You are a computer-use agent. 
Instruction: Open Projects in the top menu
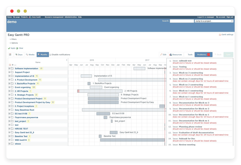(x=24, y=17)
